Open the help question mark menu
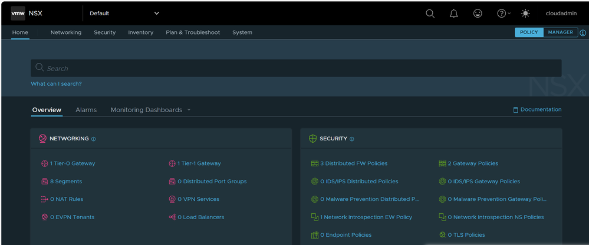 coord(504,14)
